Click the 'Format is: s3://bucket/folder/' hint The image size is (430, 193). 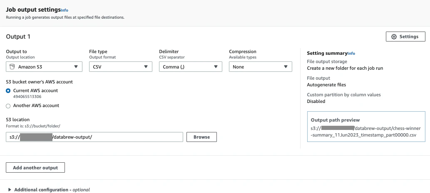[x=33, y=126]
